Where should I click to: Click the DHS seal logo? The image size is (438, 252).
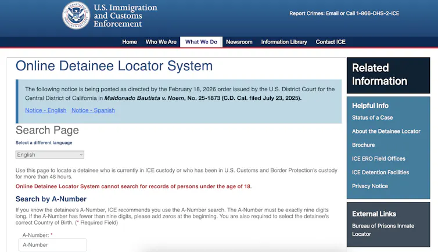tap(76, 15)
